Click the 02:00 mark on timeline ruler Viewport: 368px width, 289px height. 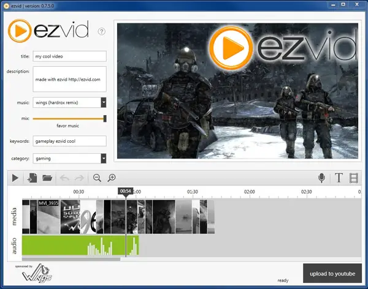point(250,192)
